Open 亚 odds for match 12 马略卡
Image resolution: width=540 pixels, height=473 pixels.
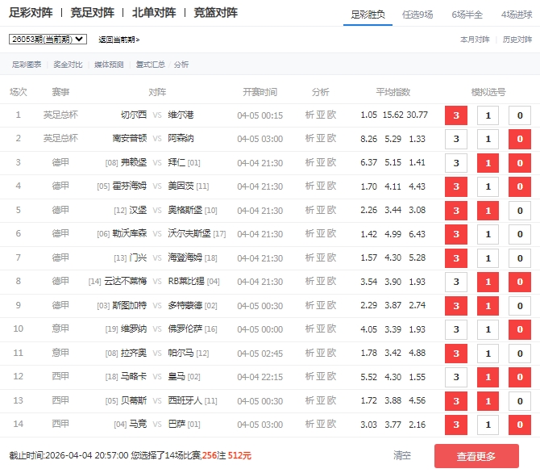click(321, 377)
